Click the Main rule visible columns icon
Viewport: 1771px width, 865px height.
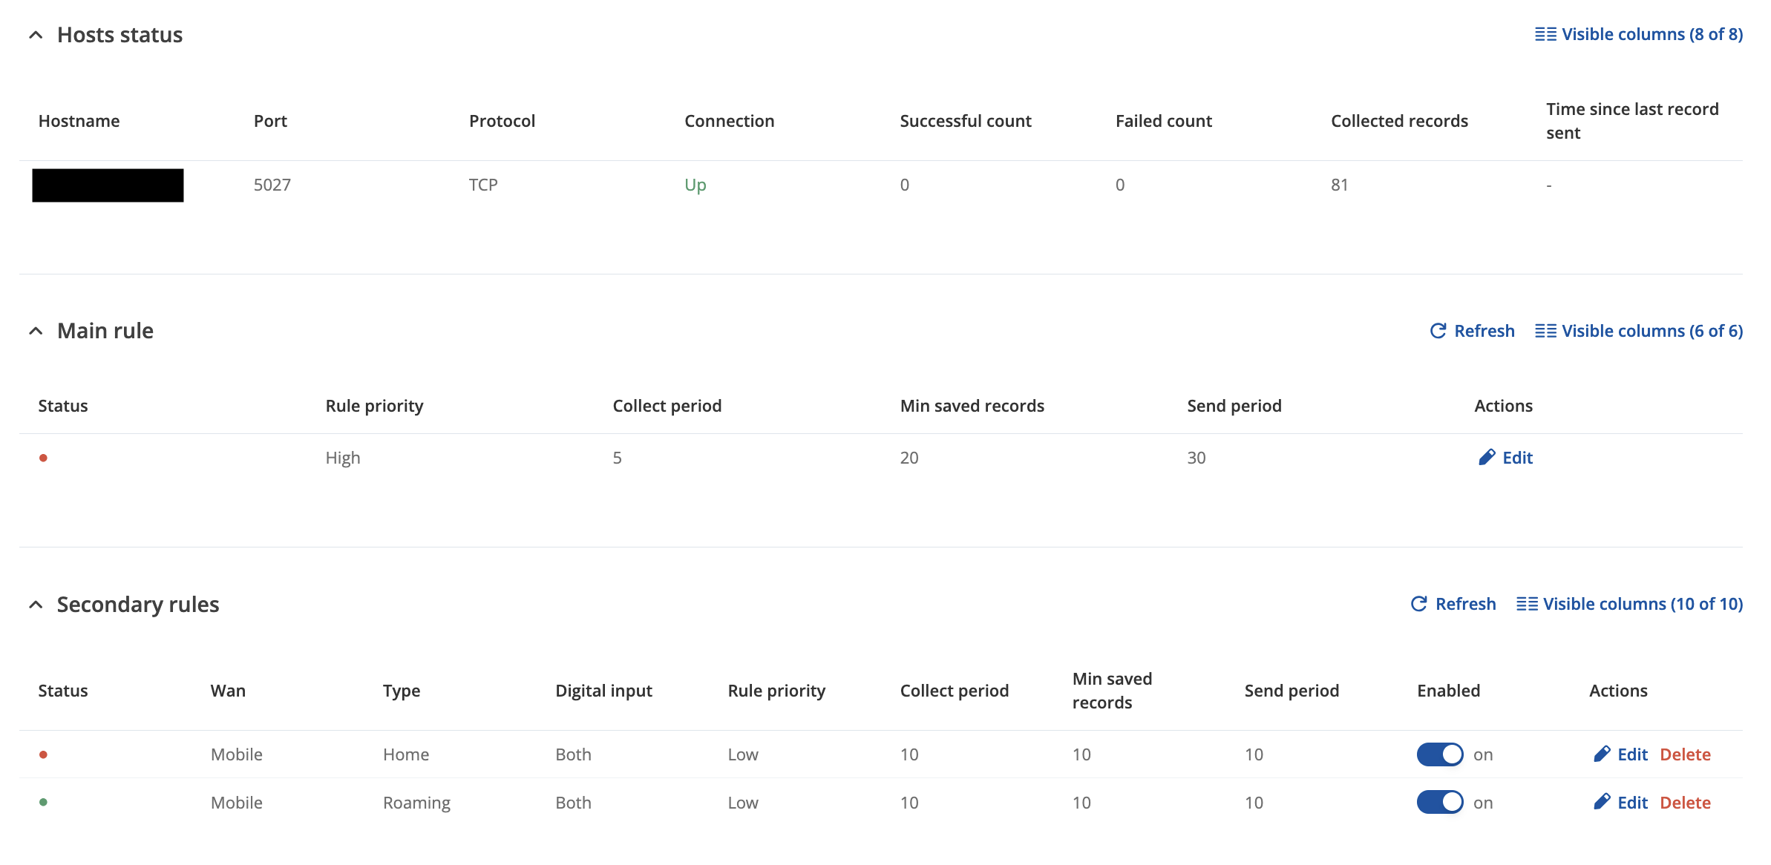(1545, 331)
